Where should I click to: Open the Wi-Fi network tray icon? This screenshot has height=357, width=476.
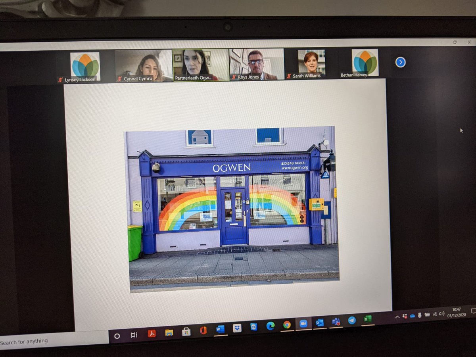click(x=434, y=314)
